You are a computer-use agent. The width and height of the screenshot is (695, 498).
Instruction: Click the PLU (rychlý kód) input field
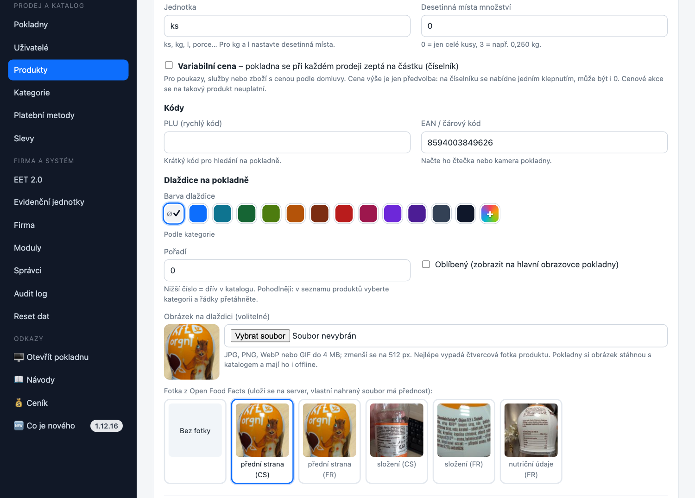(287, 142)
